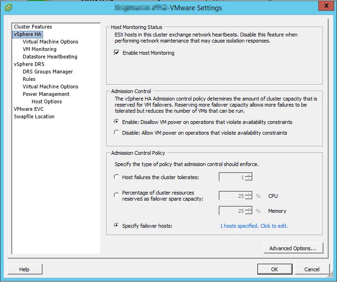Screen dimensions: 337x282
Task: Select Disable admission control radio button
Action: (x=116, y=132)
